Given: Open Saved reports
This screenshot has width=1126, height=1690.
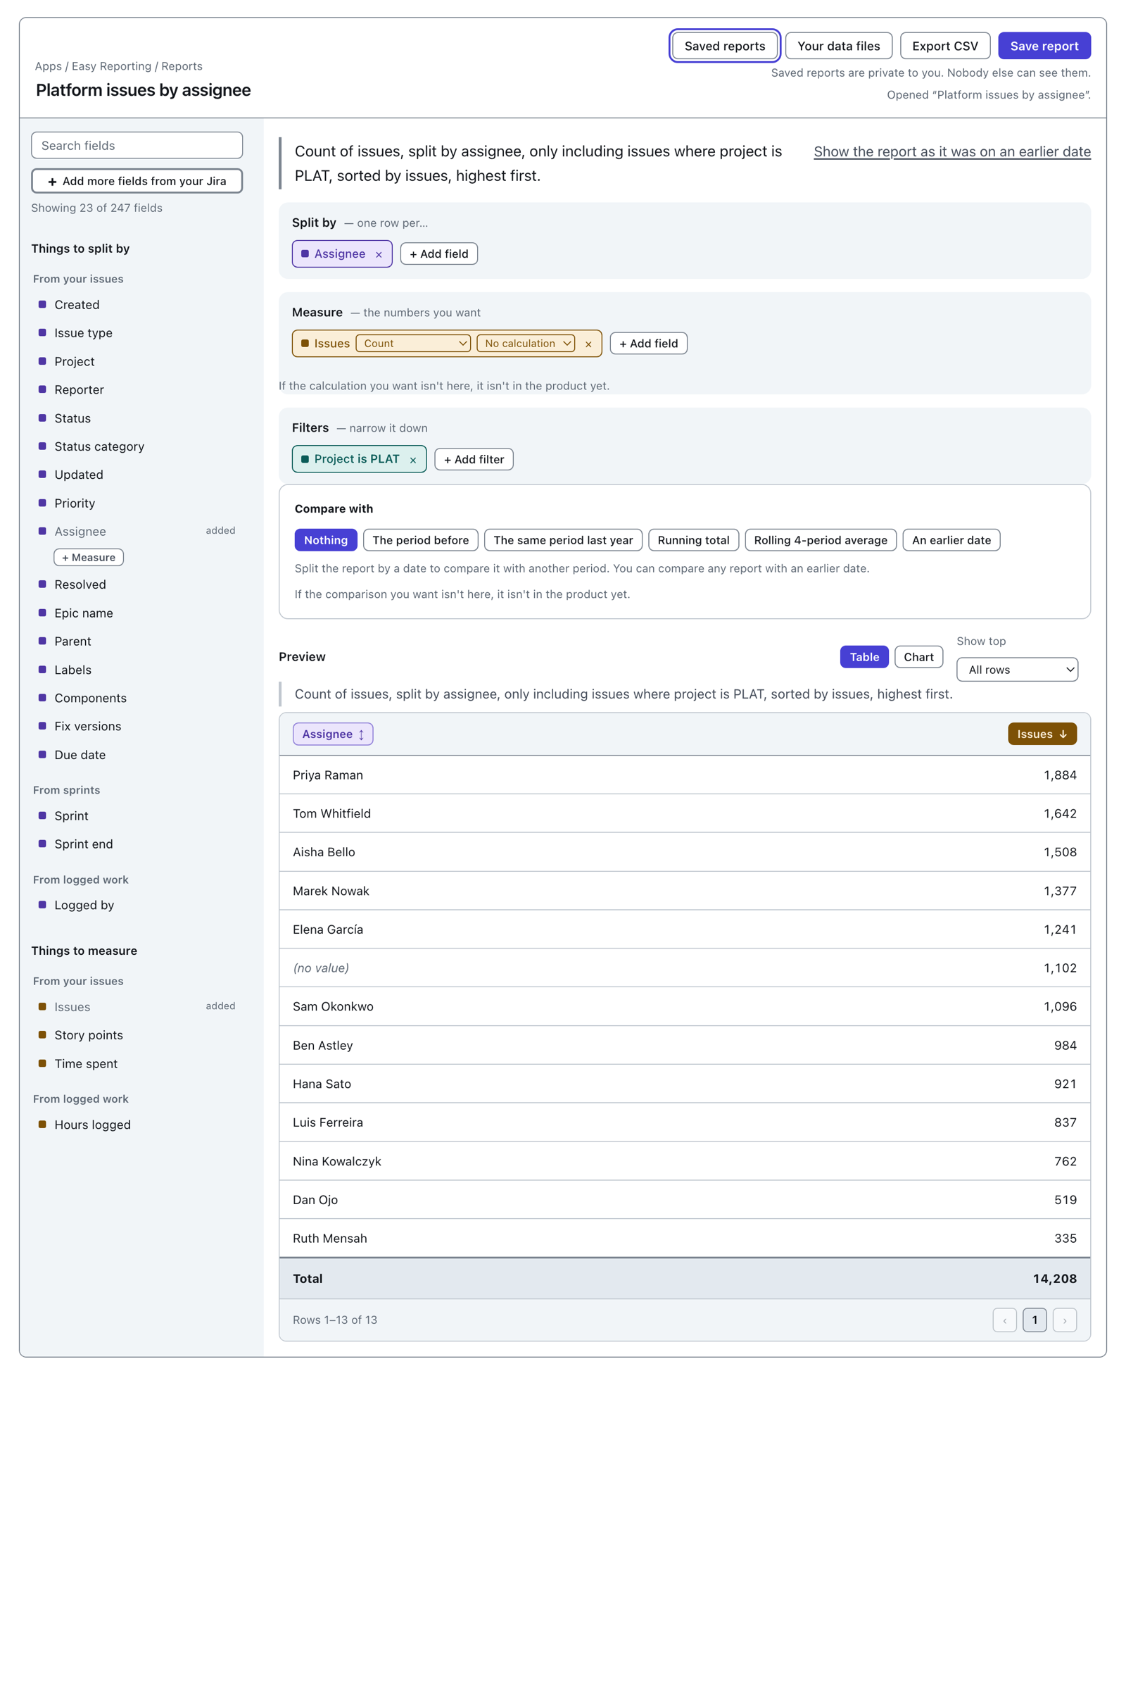Looking at the screenshot, I should pyautogui.click(x=725, y=46).
